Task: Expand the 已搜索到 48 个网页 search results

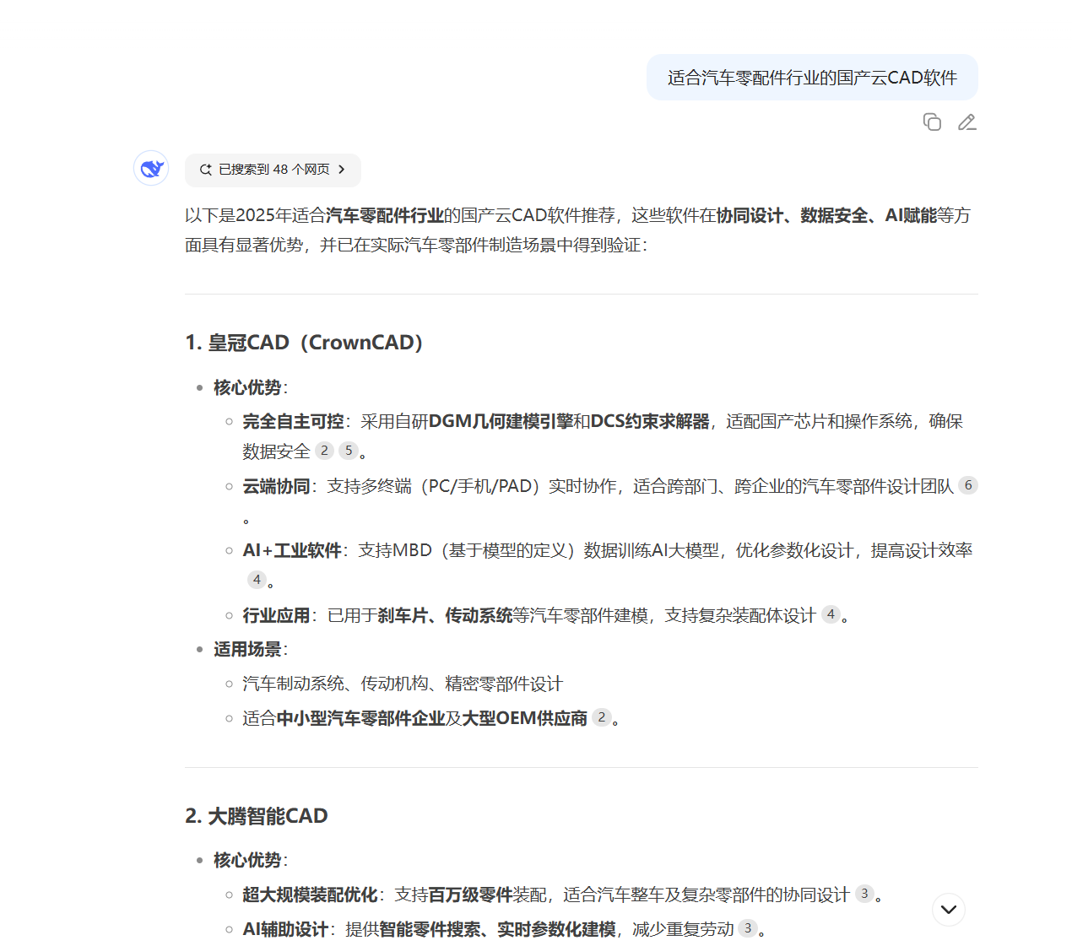Action: tap(273, 170)
